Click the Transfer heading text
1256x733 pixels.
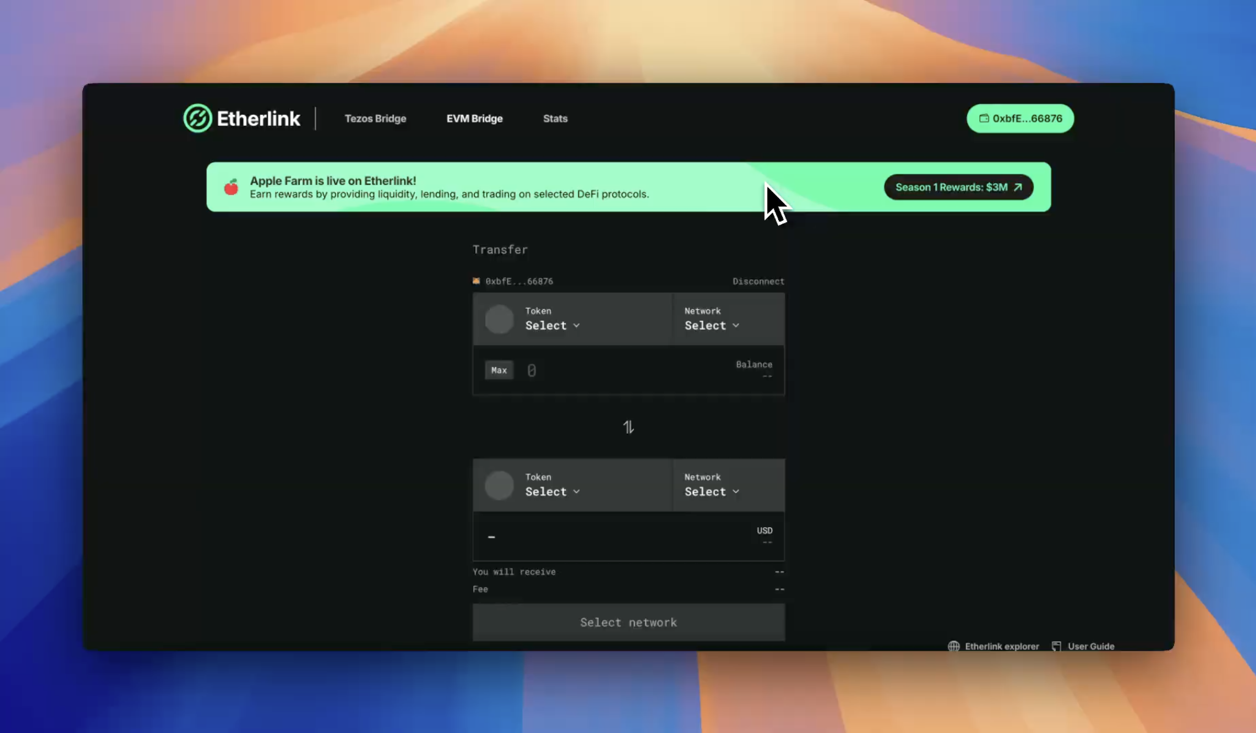pos(500,250)
